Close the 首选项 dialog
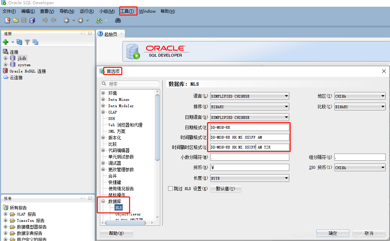390x241 pixels. 384,71
